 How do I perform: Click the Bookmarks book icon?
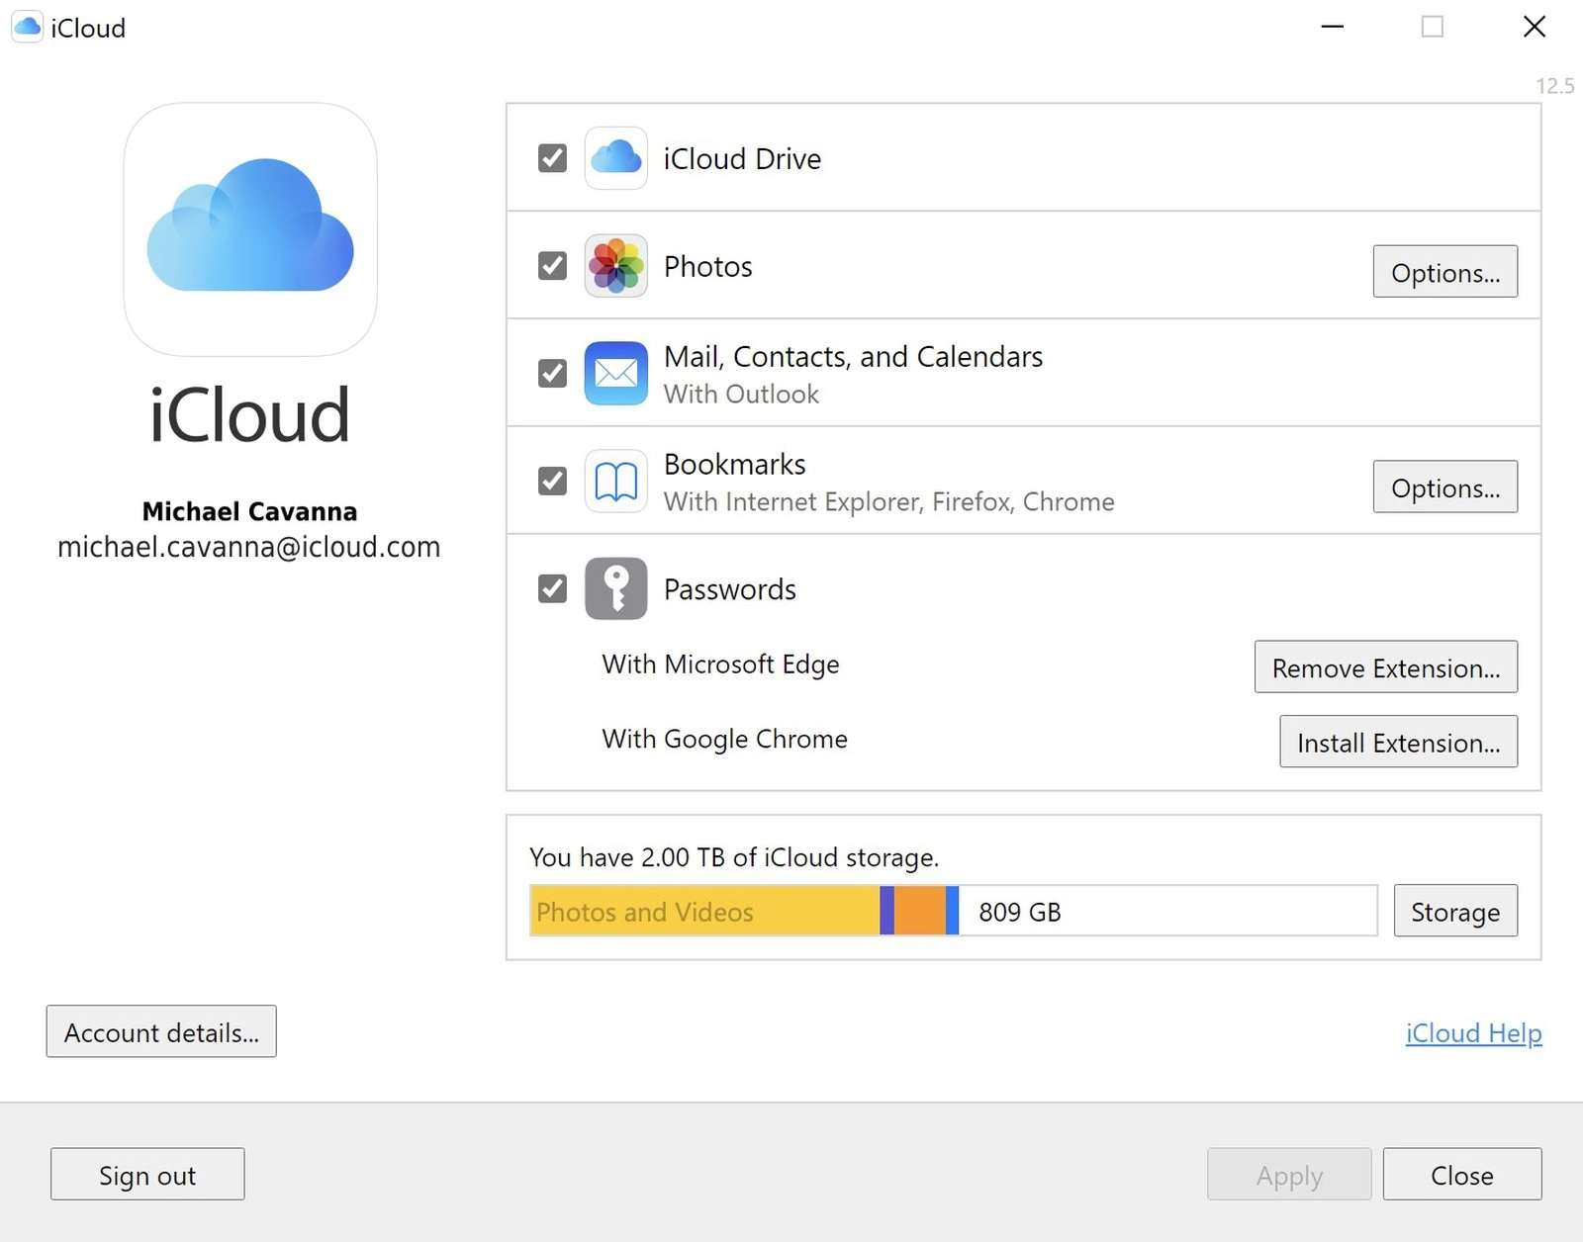(614, 482)
